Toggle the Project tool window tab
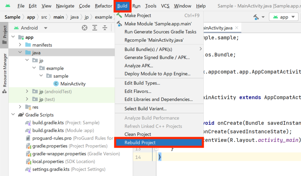 point(5,35)
